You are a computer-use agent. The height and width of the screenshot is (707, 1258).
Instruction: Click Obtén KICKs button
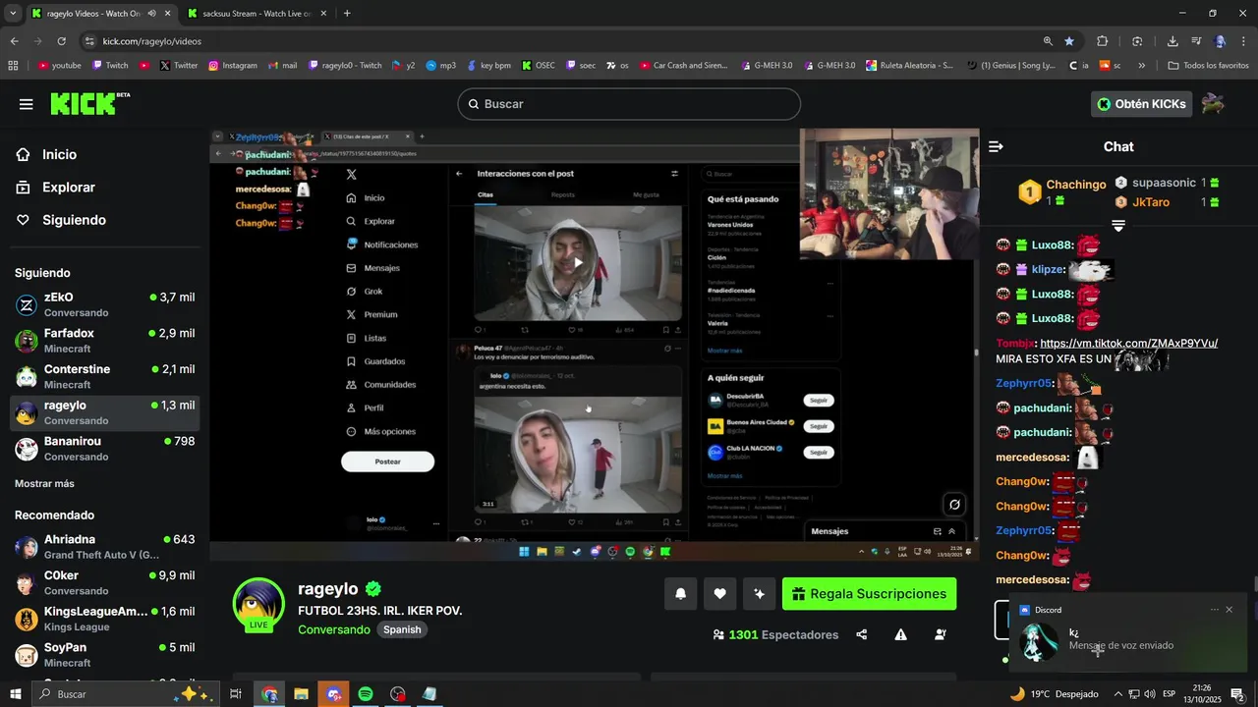1141,104
